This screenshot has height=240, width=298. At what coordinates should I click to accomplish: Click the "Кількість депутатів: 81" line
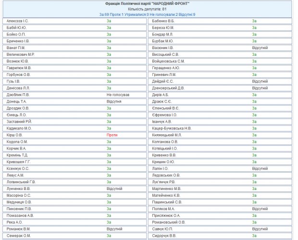(x=147, y=9)
